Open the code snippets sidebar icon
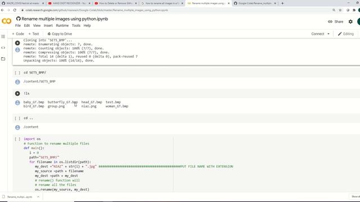 pos(3,48)
